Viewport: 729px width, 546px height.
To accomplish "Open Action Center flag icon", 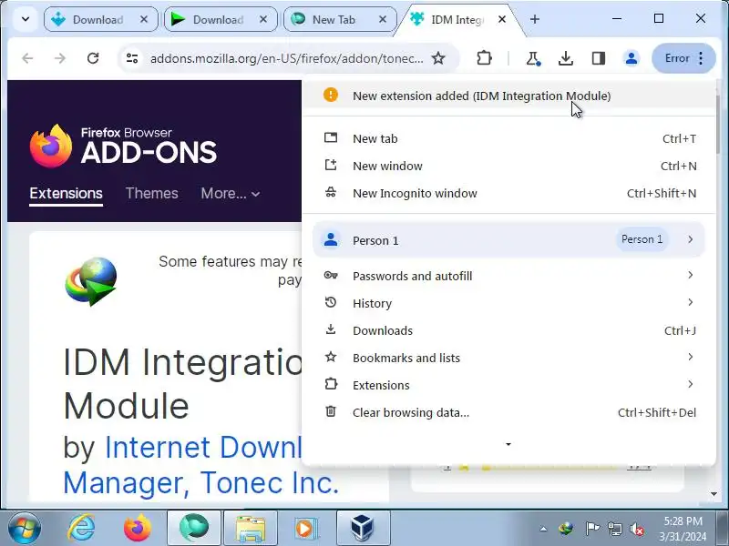I will [x=592, y=529].
